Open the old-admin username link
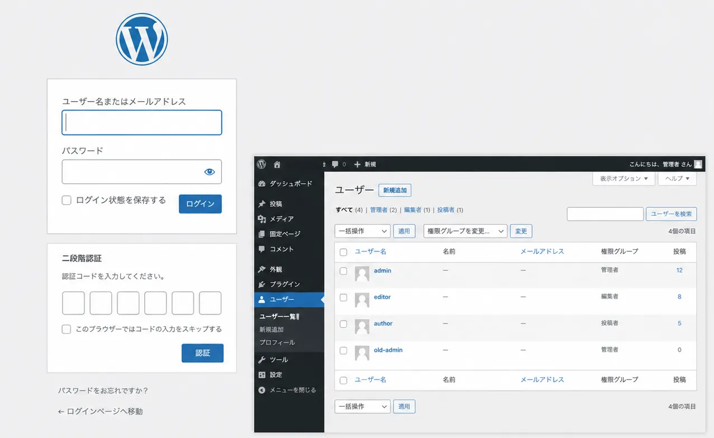 388,350
